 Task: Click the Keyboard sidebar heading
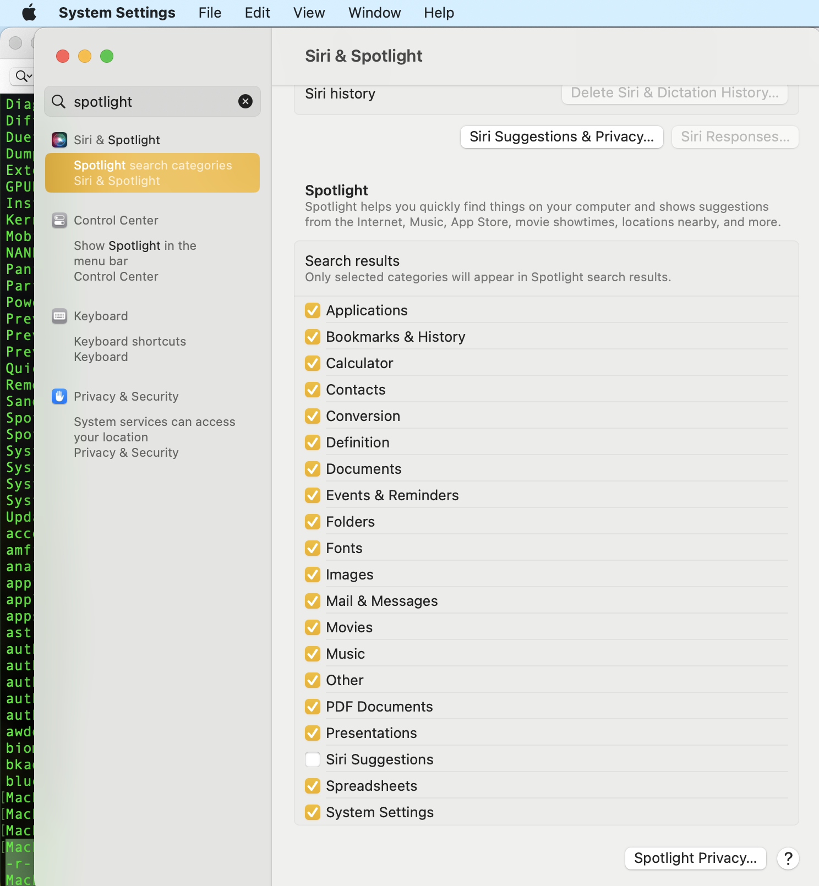coord(101,316)
